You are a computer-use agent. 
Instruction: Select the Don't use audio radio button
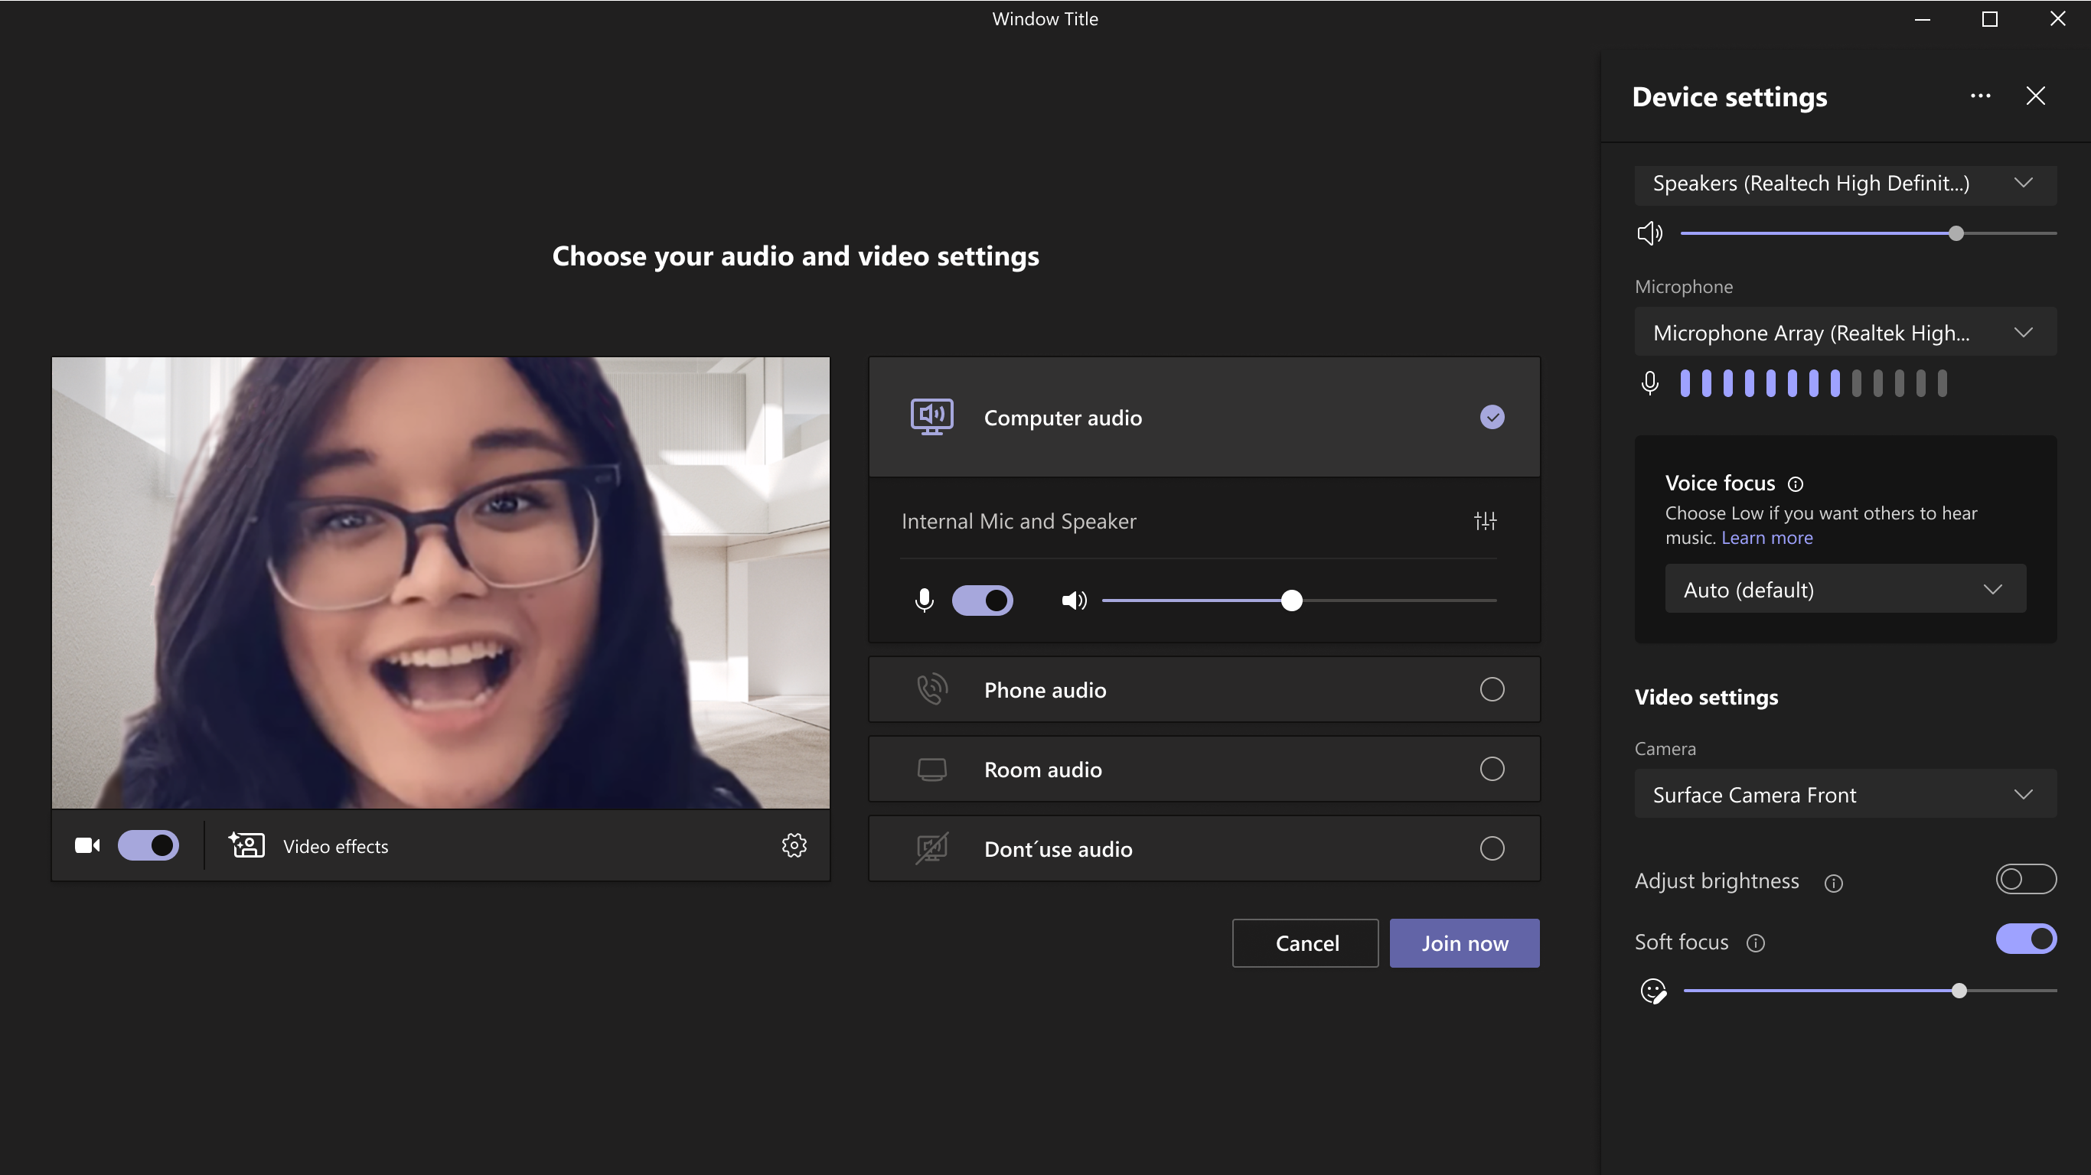tap(1492, 849)
